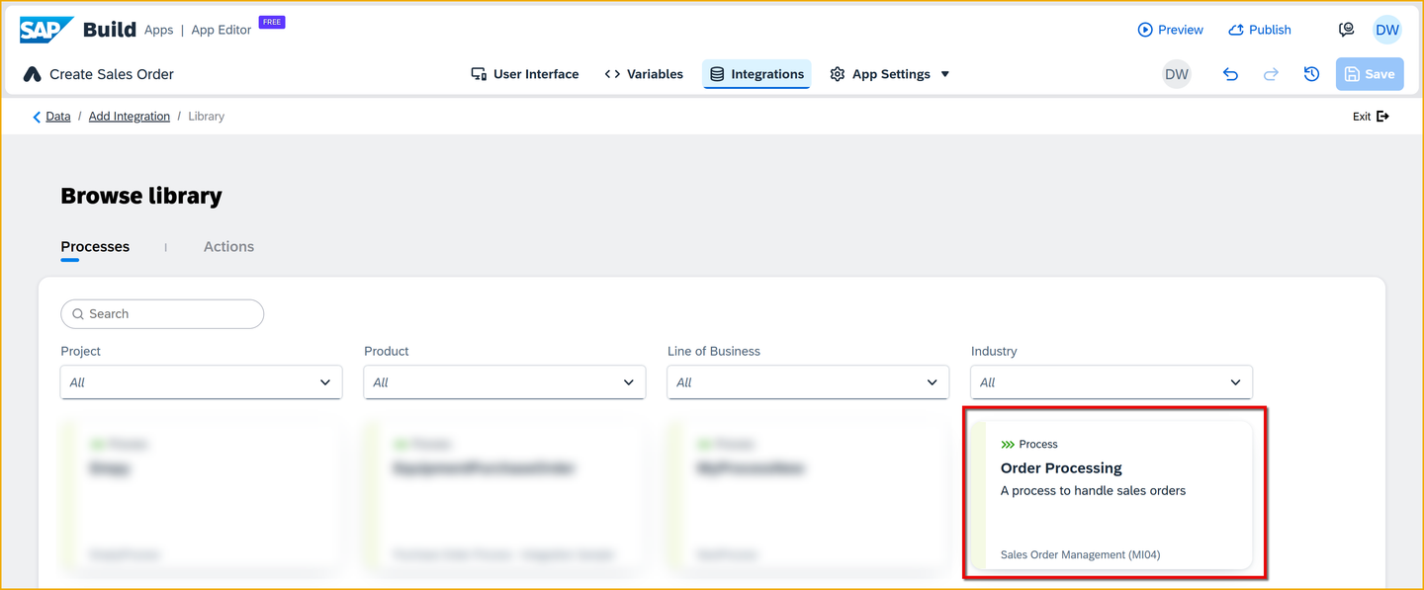Switch to the User Interface tab

pyautogui.click(x=525, y=74)
